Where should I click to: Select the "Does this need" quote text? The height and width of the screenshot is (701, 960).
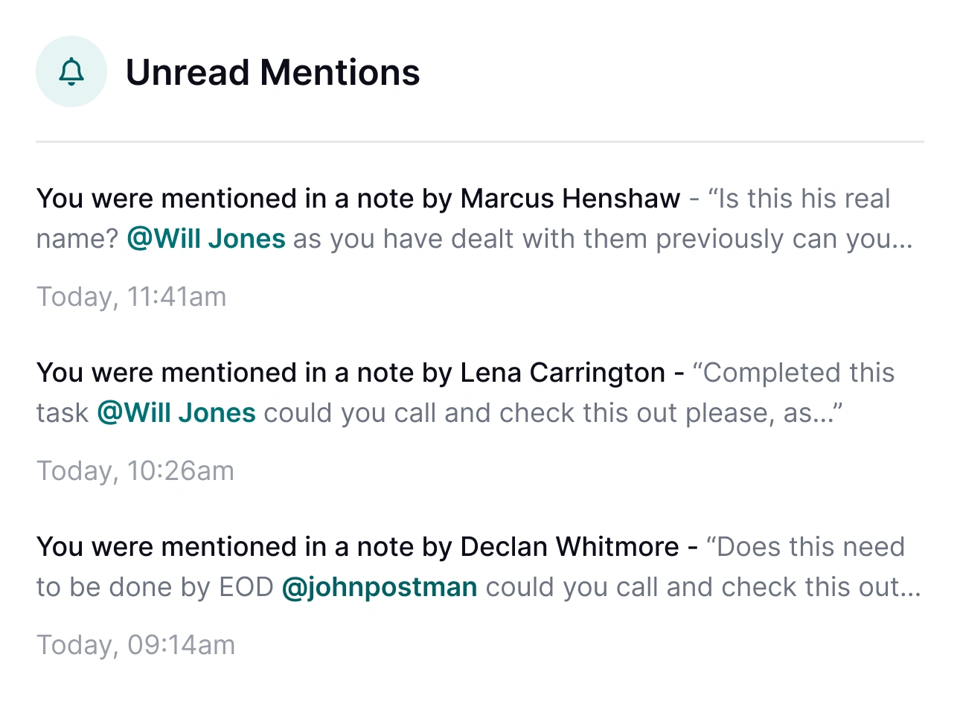tap(805, 547)
